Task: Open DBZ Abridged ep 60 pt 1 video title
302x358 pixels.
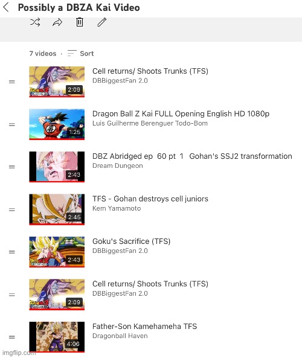Action: point(192,156)
